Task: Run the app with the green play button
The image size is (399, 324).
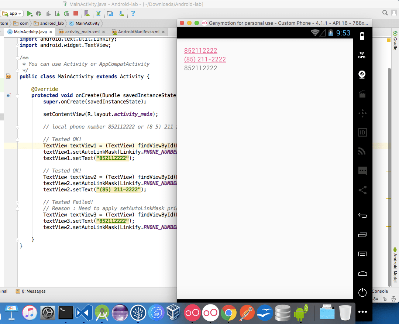Action: coord(30,14)
